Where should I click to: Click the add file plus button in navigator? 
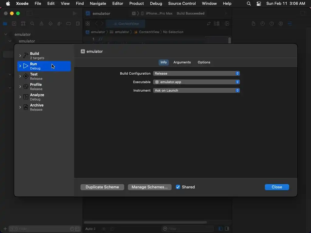tap(5, 229)
